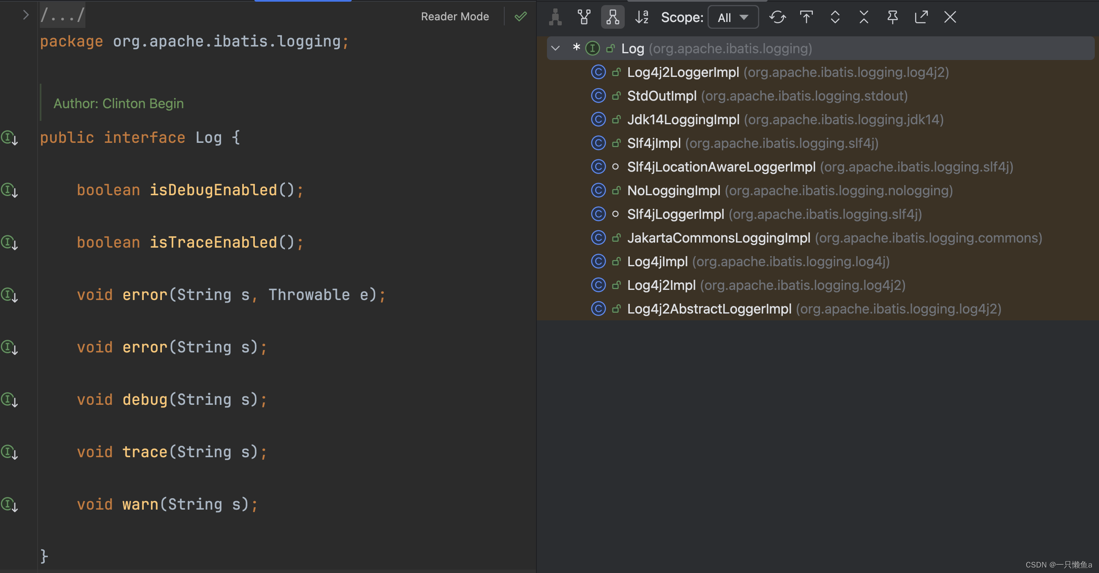Click implementations gutter icon beside isDebugEnabled

[x=9, y=190]
